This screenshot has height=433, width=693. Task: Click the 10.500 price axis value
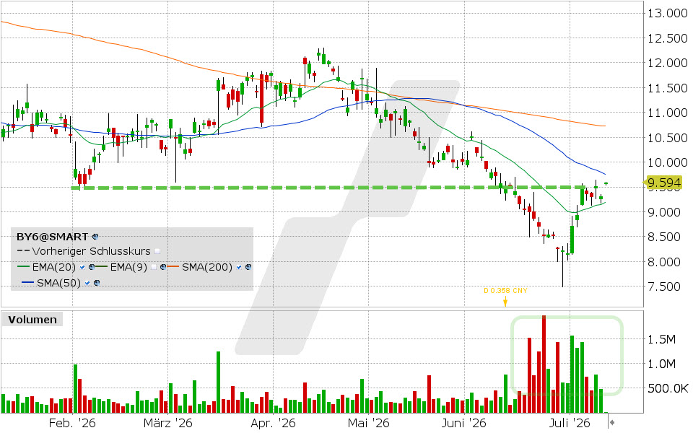667,138
